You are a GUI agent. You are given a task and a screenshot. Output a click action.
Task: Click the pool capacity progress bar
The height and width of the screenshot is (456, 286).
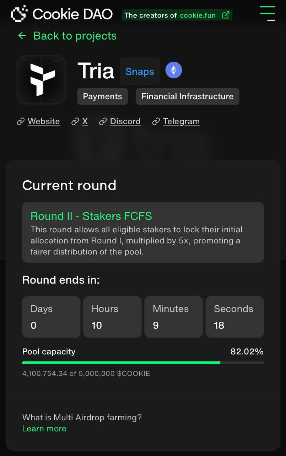tap(143, 363)
